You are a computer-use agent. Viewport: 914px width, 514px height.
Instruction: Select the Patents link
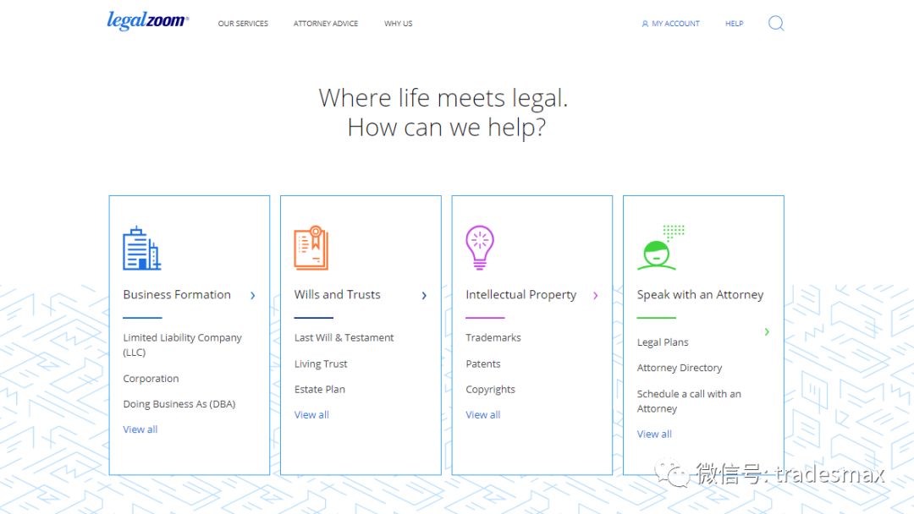[x=483, y=364]
